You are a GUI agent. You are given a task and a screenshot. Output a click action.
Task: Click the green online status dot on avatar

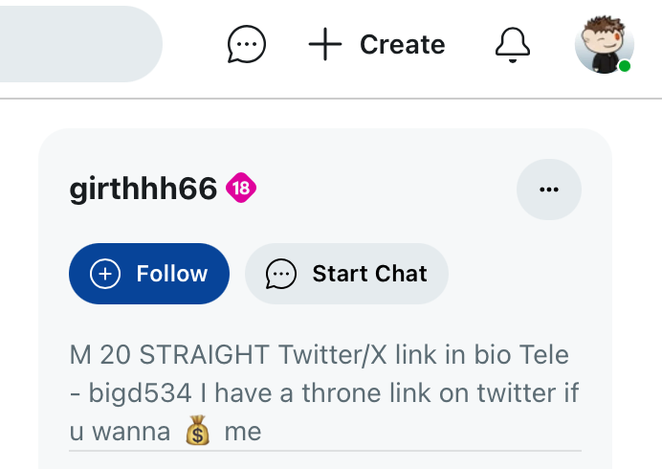click(x=625, y=66)
